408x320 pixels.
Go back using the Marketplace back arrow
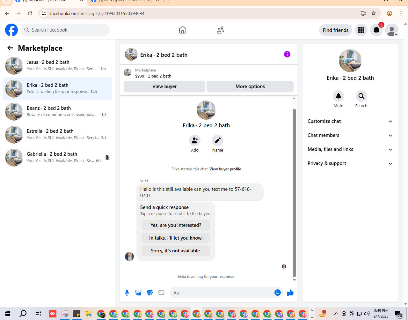pos(10,48)
